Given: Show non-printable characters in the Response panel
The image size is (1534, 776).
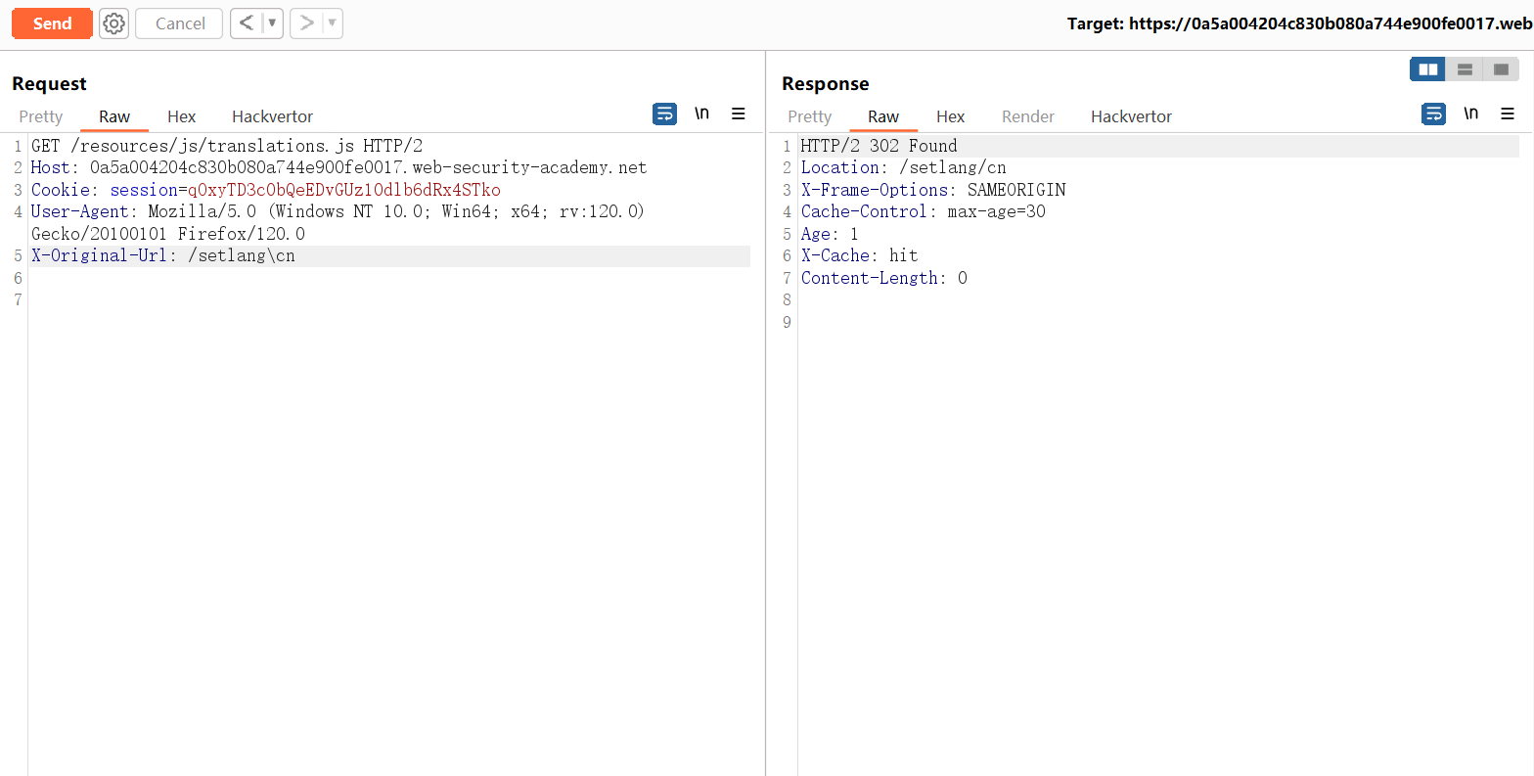Looking at the screenshot, I should tap(1470, 114).
